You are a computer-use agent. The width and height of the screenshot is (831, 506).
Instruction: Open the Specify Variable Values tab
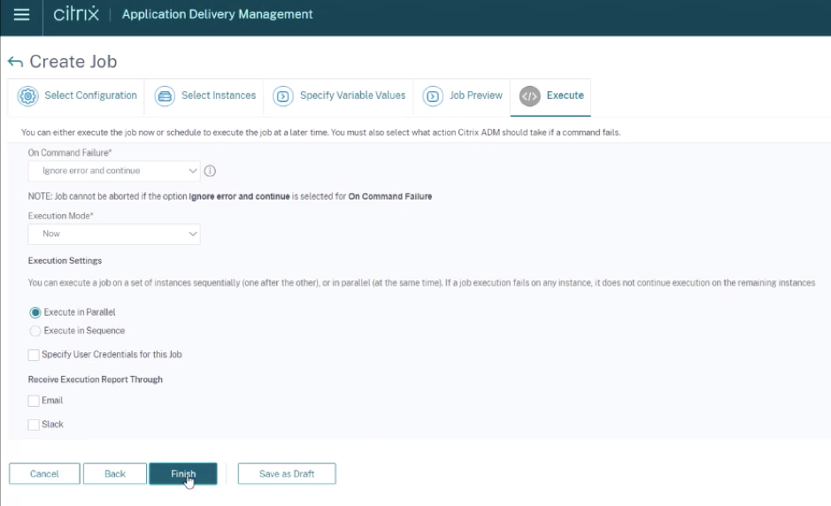coord(339,96)
